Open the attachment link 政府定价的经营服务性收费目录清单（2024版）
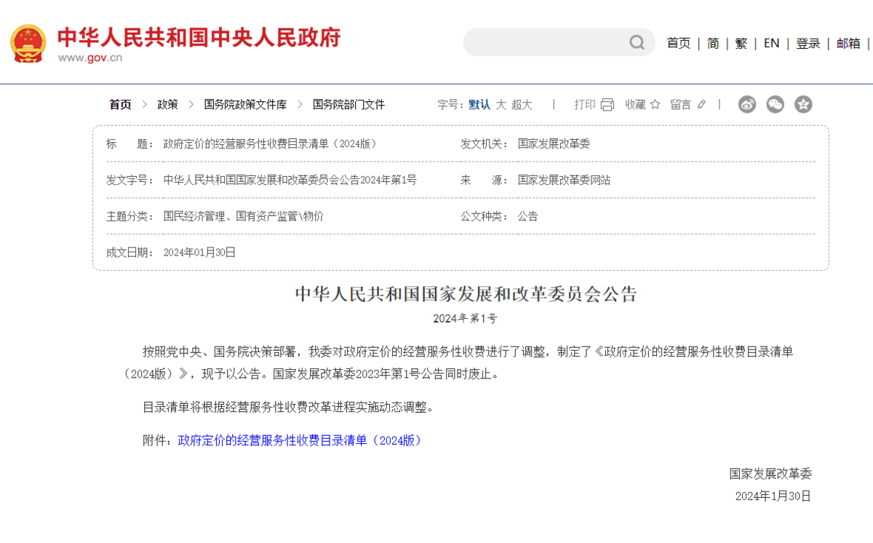The width and height of the screenshot is (873, 543). tap(298, 441)
